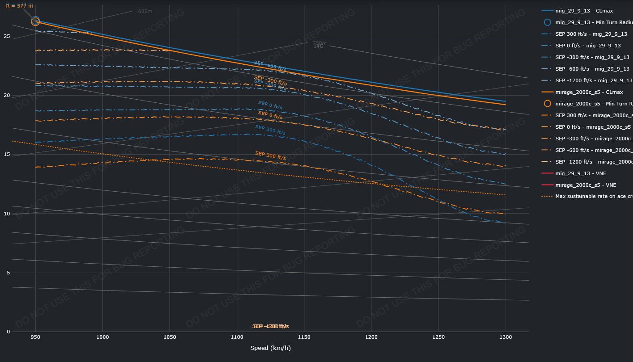The width and height of the screenshot is (633, 362).
Task: Toggle SEP -1200 ft/s mig_29_9_13 legend entry
Action: 593,80
